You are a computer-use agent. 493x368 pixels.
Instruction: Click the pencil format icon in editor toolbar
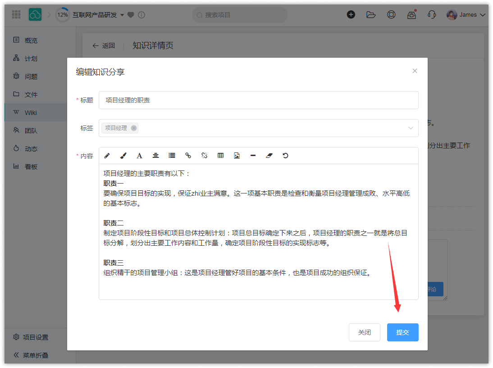point(107,156)
